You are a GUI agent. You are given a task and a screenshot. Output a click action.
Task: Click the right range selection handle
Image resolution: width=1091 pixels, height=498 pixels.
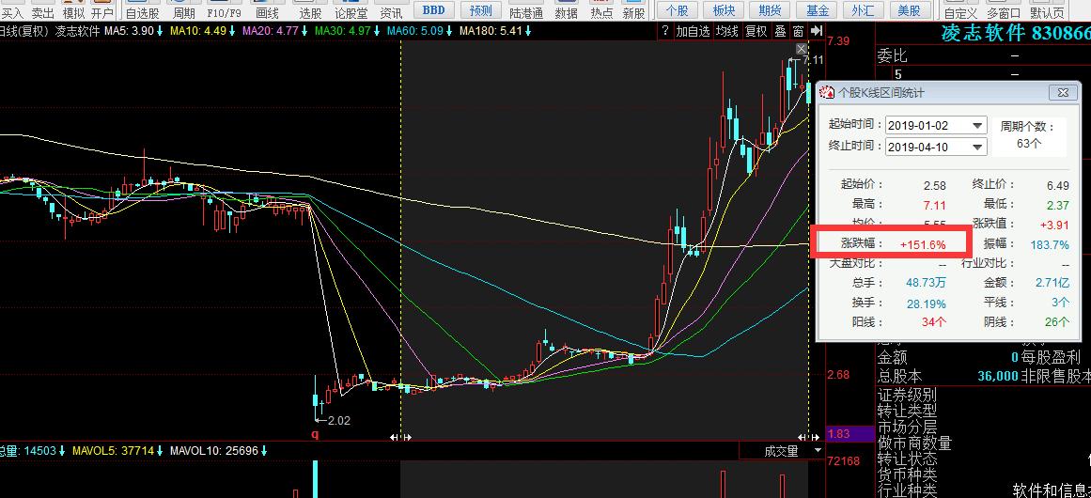[x=808, y=437]
